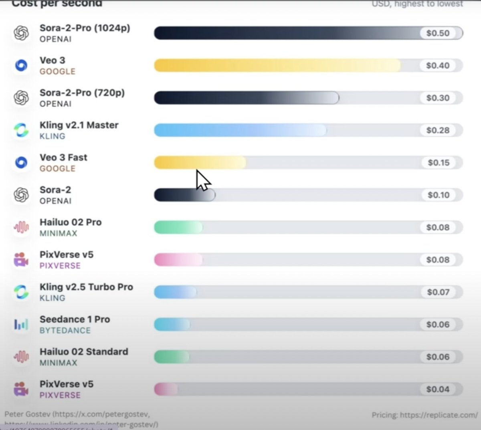
Task: Select the OpenAI logo in Sora-2-Pro (720p) row
Action: 21,98
